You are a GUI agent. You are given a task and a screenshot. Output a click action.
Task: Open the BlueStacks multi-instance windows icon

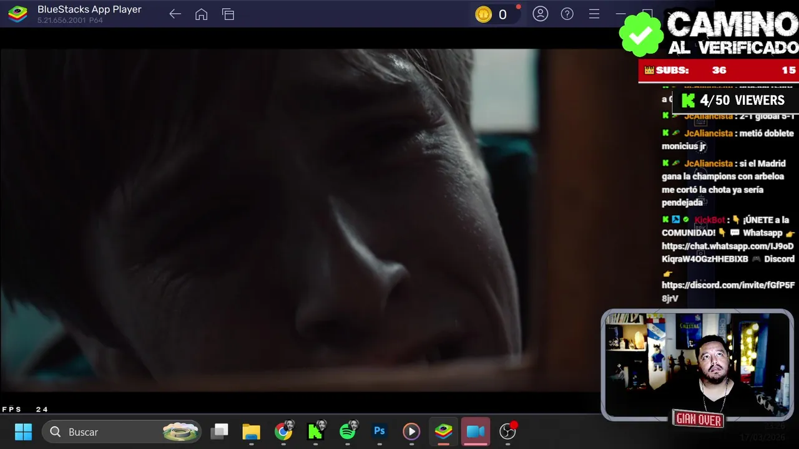tap(228, 14)
